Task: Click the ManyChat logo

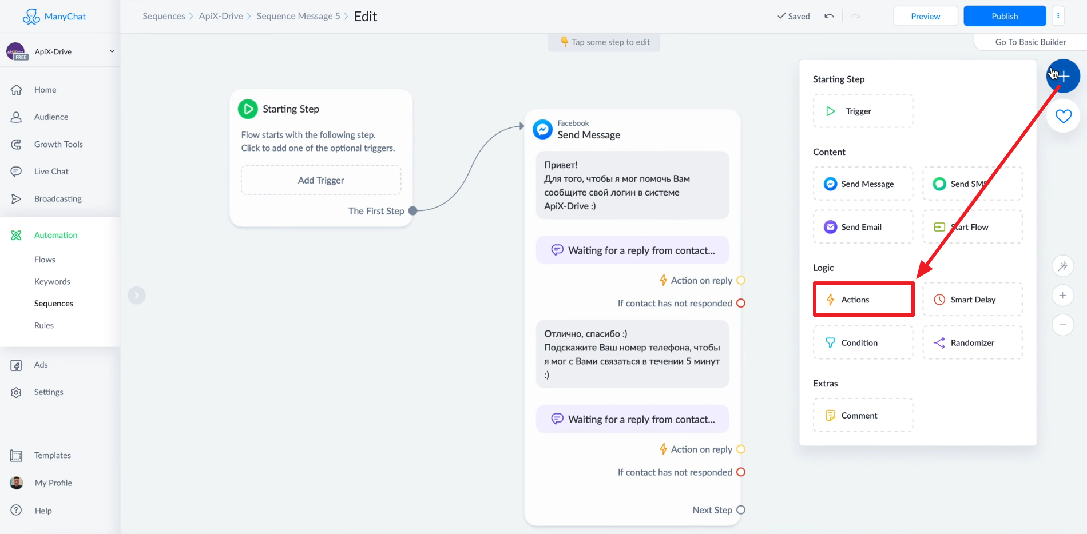Action: 54,16
